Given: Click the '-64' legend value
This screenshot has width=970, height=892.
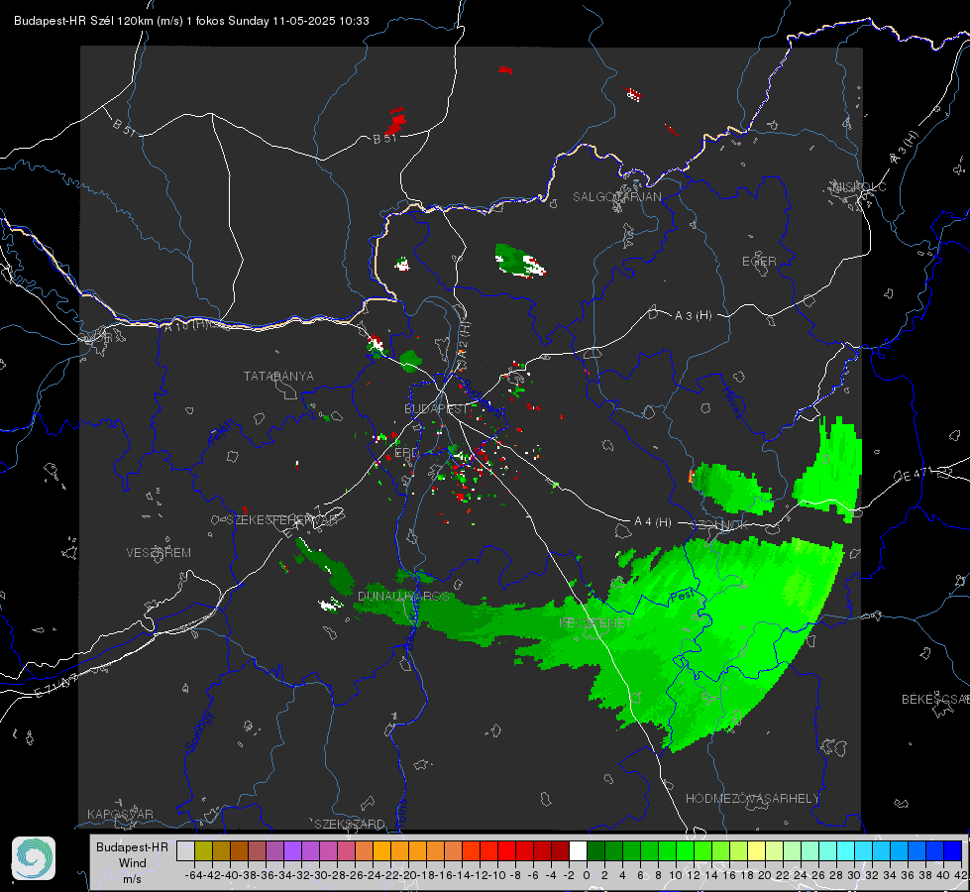Looking at the screenshot, I should click(193, 875).
